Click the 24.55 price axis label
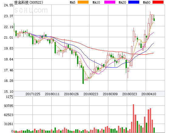This screenshot has height=133, width=182. point(8,5)
